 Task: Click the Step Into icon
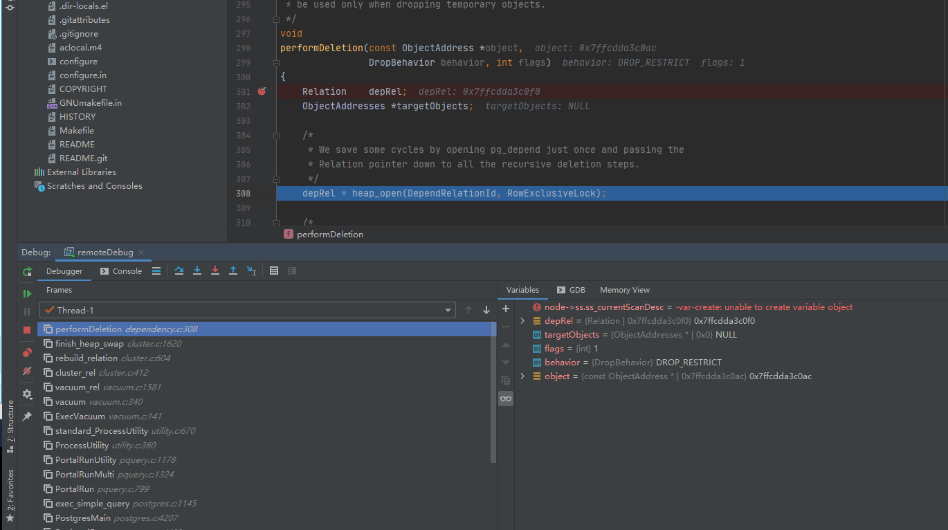(197, 271)
